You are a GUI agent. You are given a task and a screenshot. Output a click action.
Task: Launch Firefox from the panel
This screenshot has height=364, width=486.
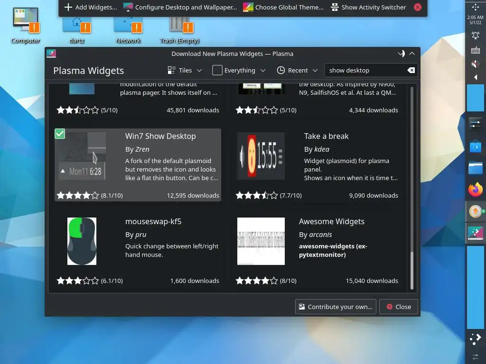[x=475, y=190]
